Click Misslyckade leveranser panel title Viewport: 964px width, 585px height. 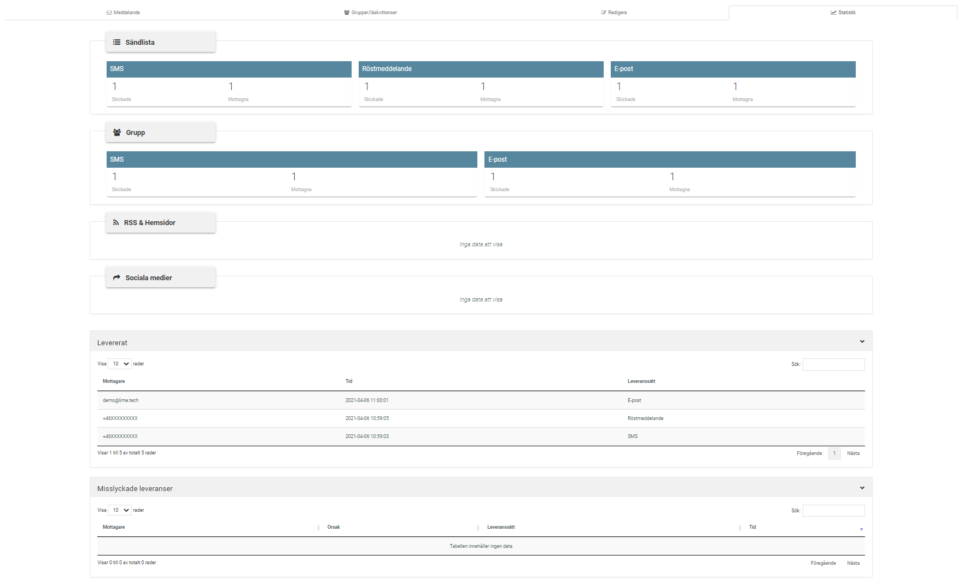(135, 489)
